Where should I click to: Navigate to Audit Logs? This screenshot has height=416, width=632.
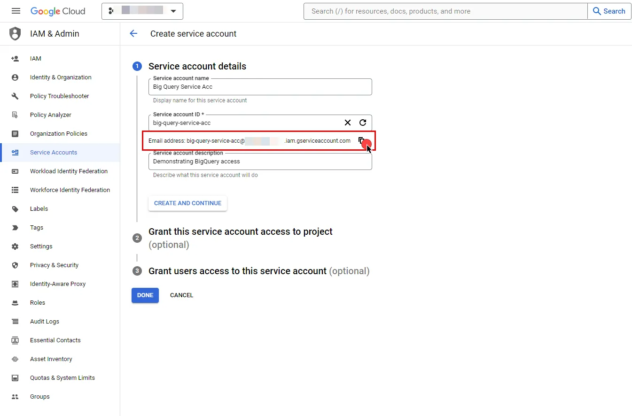[45, 321]
